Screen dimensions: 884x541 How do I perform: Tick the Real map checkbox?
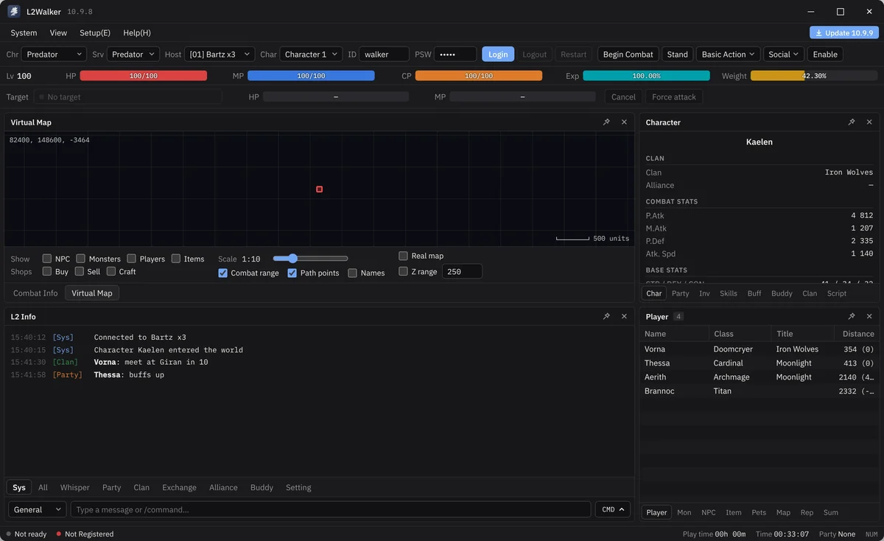(403, 256)
